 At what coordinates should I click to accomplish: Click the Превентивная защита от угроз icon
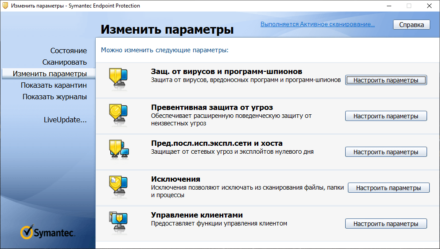point(118,114)
